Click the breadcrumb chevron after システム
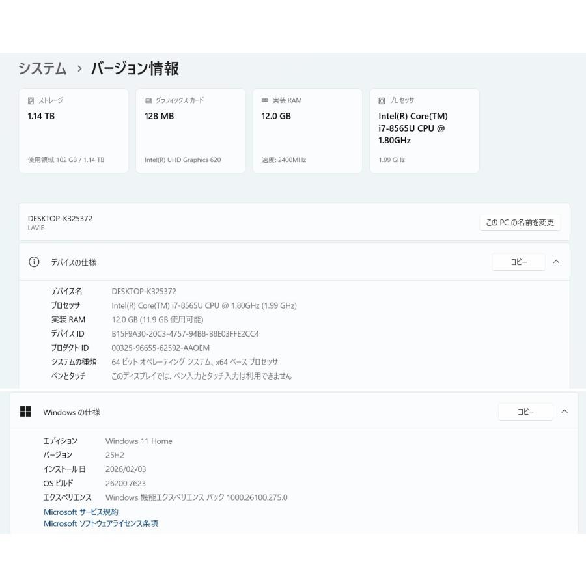This screenshot has height=586, width=586. click(x=79, y=69)
